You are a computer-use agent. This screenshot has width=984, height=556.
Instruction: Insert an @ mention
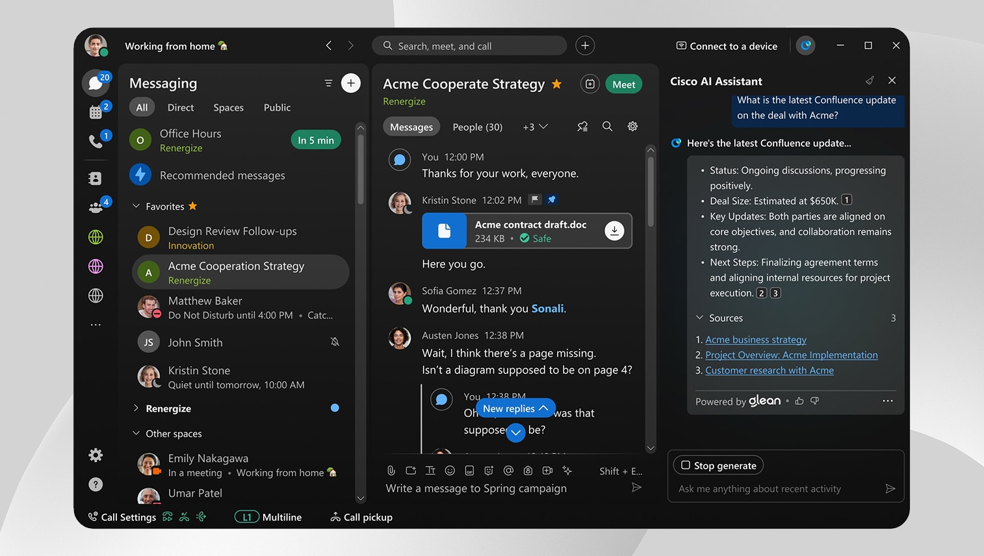(x=508, y=470)
